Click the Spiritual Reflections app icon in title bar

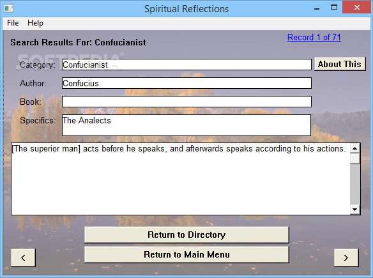pyautogui.click(x=8, y=8)
